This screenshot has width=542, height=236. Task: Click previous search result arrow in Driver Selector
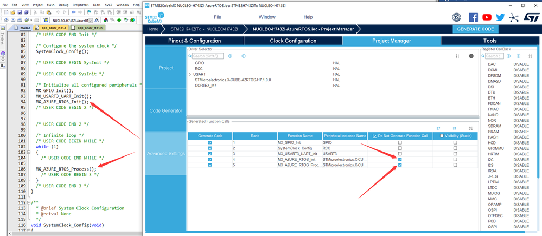click(x=230, y=56)
